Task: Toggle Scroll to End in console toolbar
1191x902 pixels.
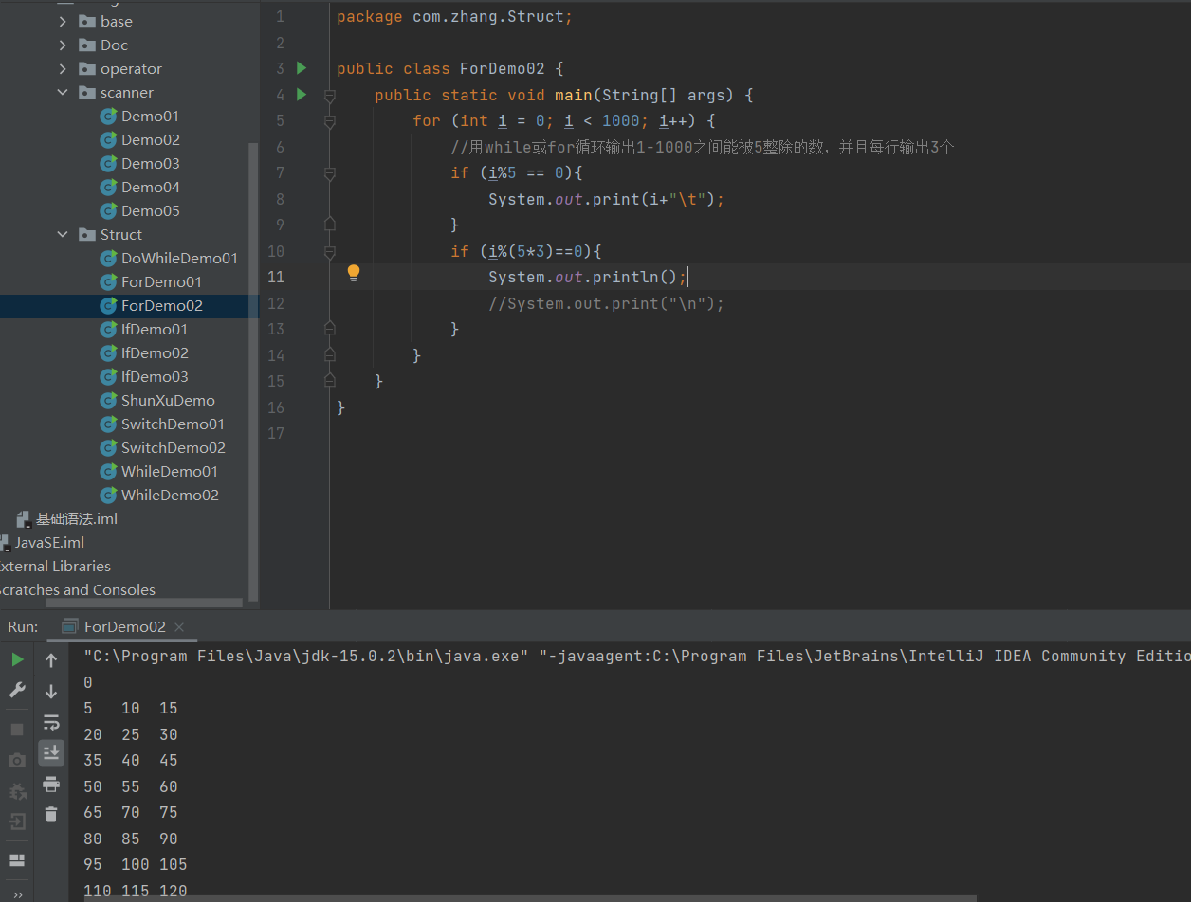Action: tap(51, 752)
